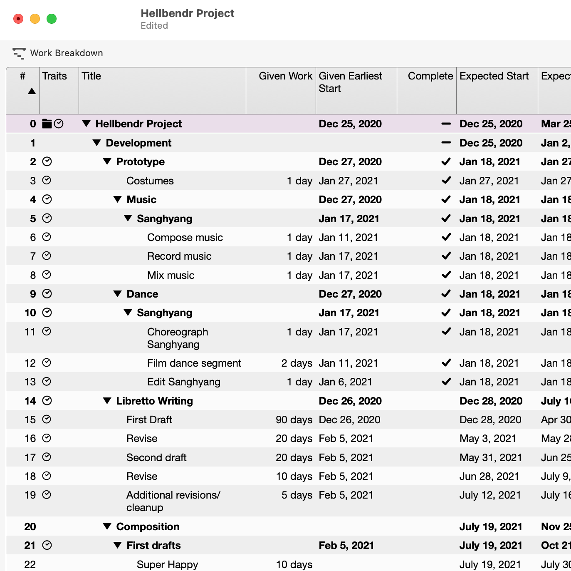Click the clock icon for Compose music
571x571 pixels.
47,237
